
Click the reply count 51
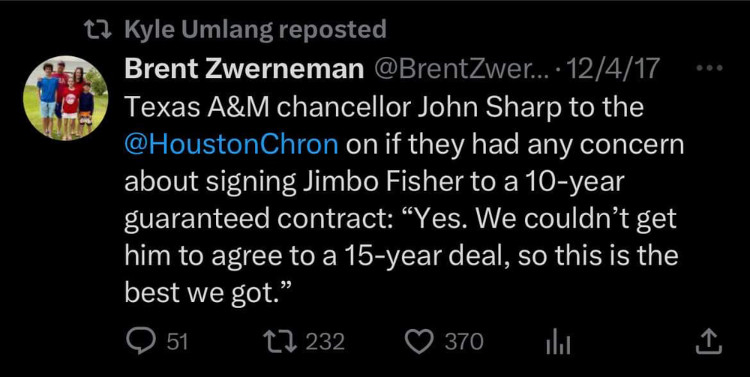click(175, 342)
